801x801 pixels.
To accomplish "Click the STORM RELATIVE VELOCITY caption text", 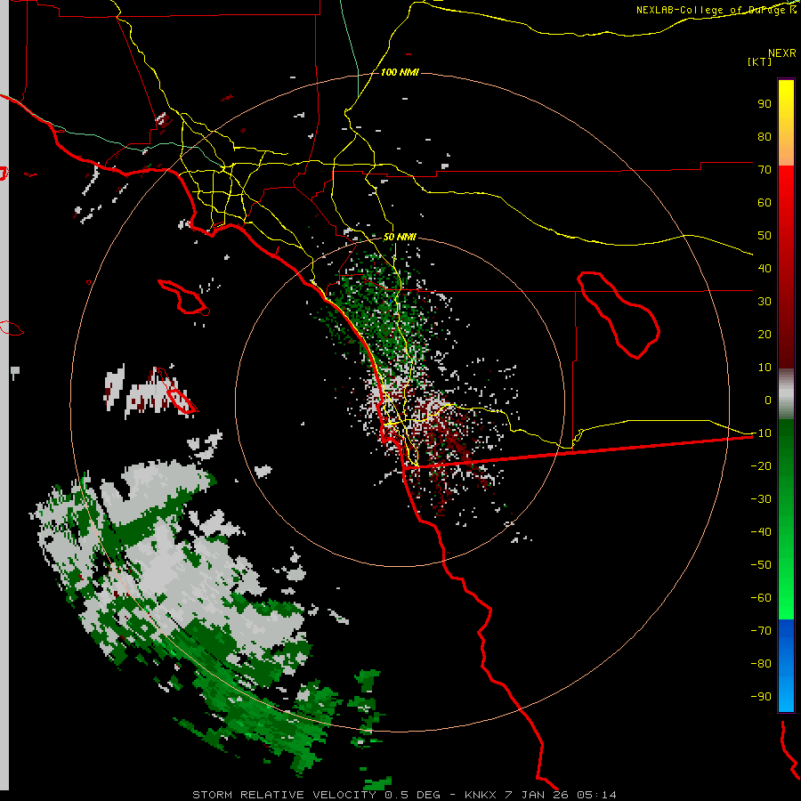I will [x=286, y=795].
